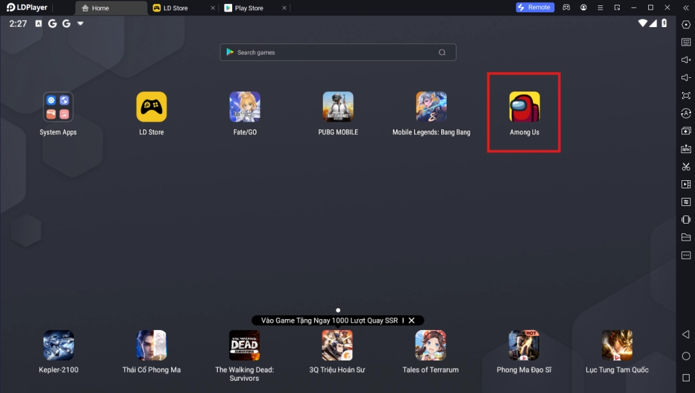Open the Vào Game Tặng Ngay promotion
Image resolution: width=695 pixels, height=393 pixels.
click(329, 320)
